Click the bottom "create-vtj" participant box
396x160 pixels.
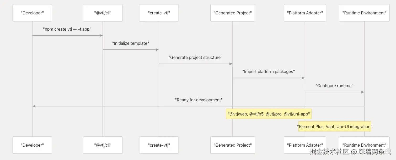159,145
